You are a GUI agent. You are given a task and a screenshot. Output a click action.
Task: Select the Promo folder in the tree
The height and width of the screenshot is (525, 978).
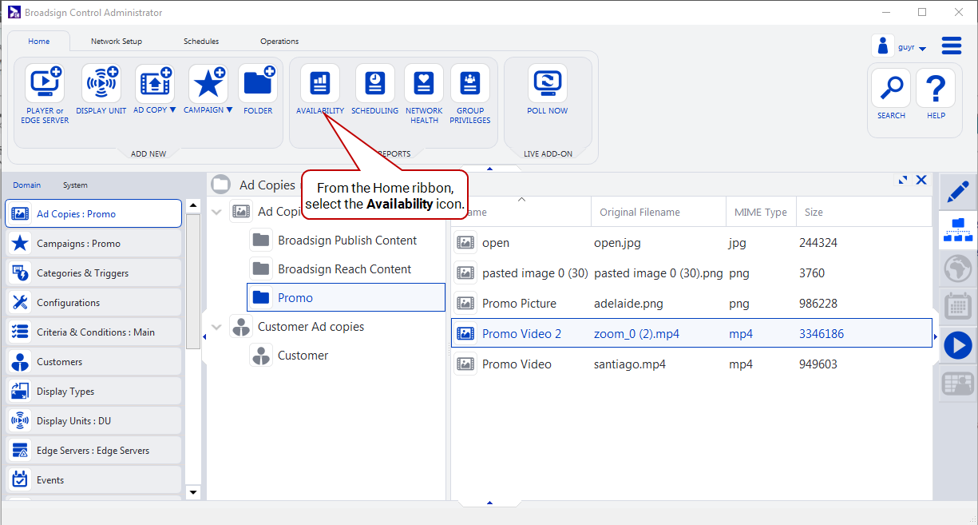[346, 297]
